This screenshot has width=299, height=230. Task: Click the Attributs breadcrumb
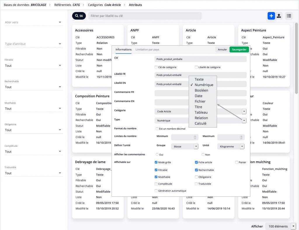135,5
